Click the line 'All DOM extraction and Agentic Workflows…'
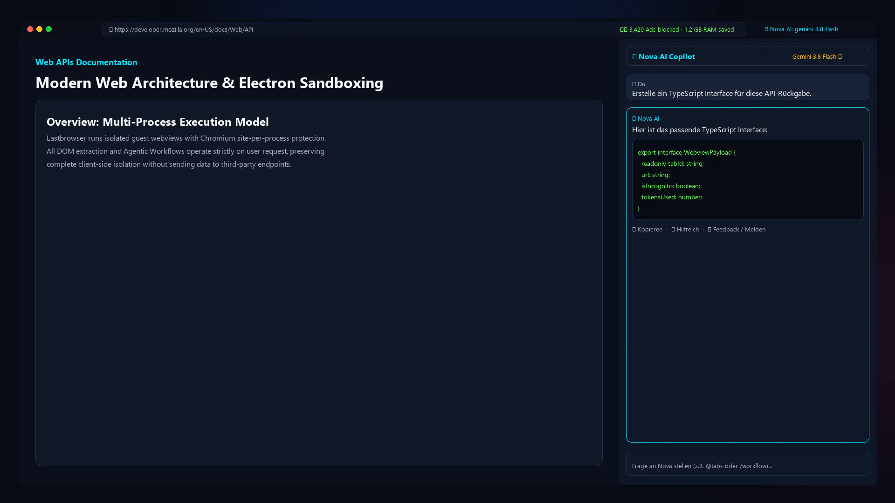 pos(186,151)
